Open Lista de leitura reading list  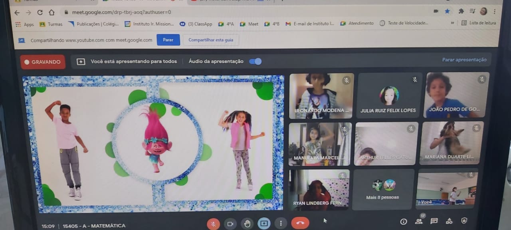(479, 23)
